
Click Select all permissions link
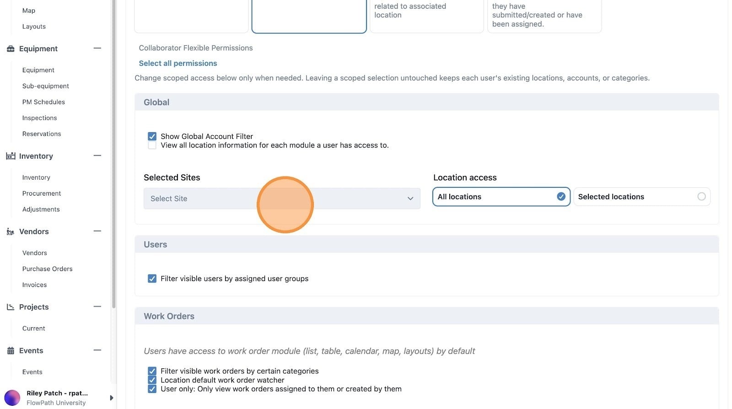click(178, 64)
